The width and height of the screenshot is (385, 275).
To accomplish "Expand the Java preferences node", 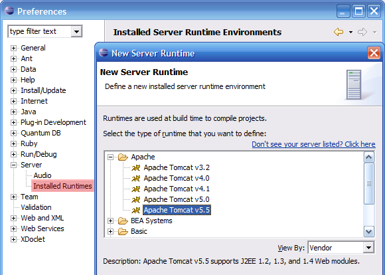I will click(x=13, y=112).
